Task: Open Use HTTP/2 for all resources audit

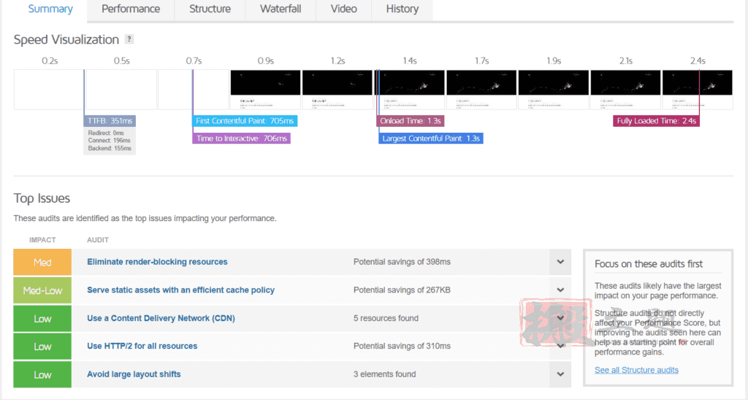Action: [x=142, y=347]
